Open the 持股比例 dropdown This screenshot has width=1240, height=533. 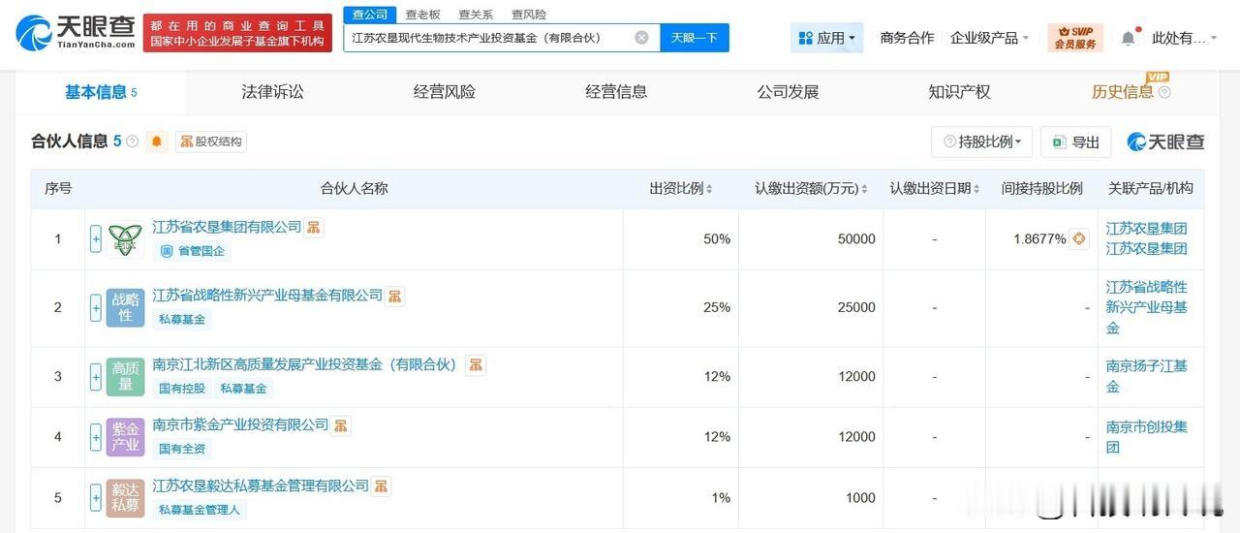(x=981, y=141)
